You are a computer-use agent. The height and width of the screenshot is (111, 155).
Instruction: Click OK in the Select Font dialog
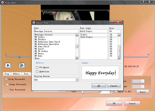(98, 86)
